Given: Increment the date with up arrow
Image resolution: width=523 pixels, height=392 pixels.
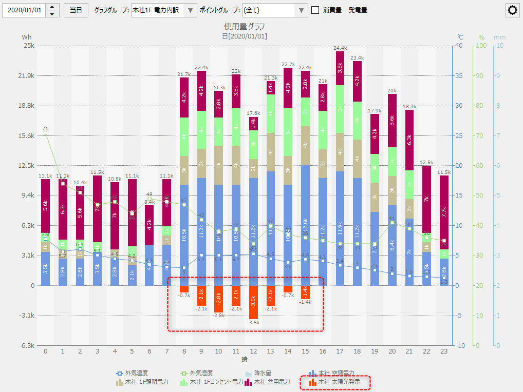Looking at the screenshot, I should [53, 7].
